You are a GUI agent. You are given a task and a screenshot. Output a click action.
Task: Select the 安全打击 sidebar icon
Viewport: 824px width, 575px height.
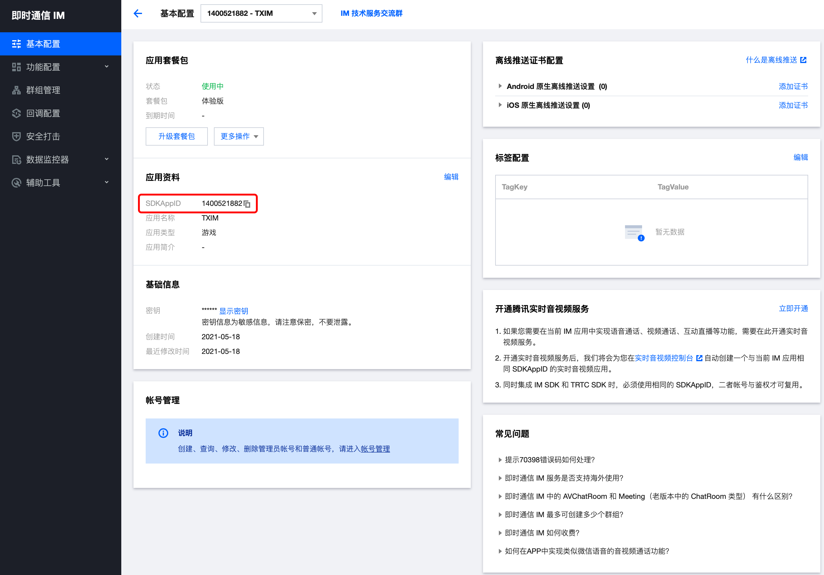point(16,136)
